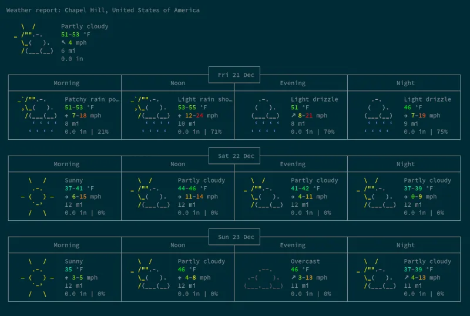This screenshot has height=316, width=470.
Task: Click the Sun 23 Dec date header
Action: (235, 237)
